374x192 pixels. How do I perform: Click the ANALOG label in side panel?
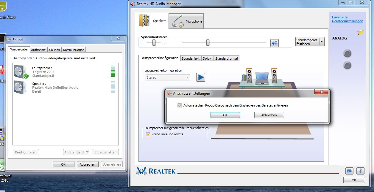[339, 38]
